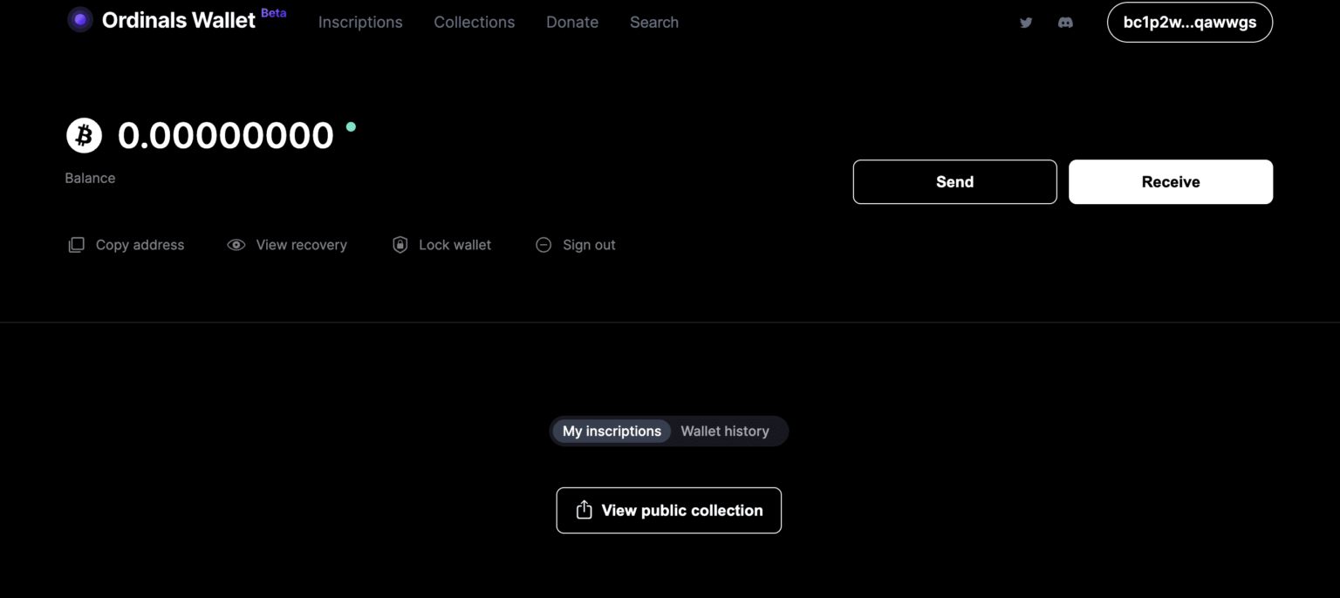Click the View recovery label

[302, 245]
